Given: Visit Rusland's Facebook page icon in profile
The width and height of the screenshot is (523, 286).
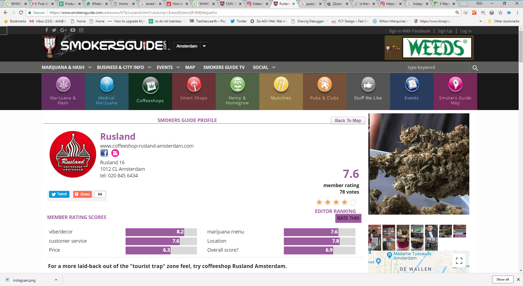Looking at the screenshot, I should tap(104, 153).
